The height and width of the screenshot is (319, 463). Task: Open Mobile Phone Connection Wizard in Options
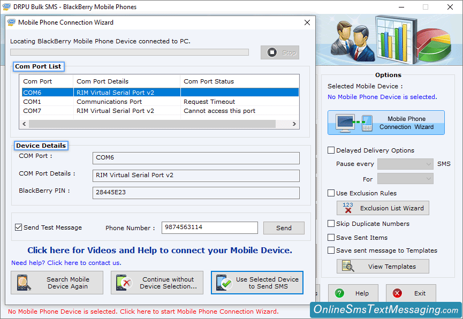coord(386,123)
